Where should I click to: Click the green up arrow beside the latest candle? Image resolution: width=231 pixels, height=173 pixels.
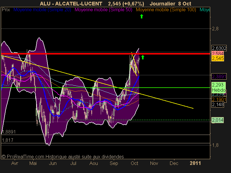click(143, 57)
